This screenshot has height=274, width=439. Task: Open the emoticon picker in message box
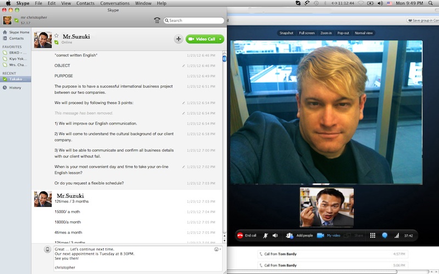pos(217,249)
